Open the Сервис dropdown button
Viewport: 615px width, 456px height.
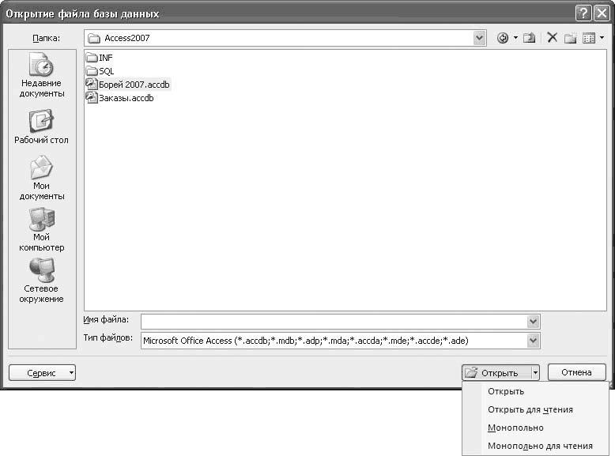click(42, 373)
